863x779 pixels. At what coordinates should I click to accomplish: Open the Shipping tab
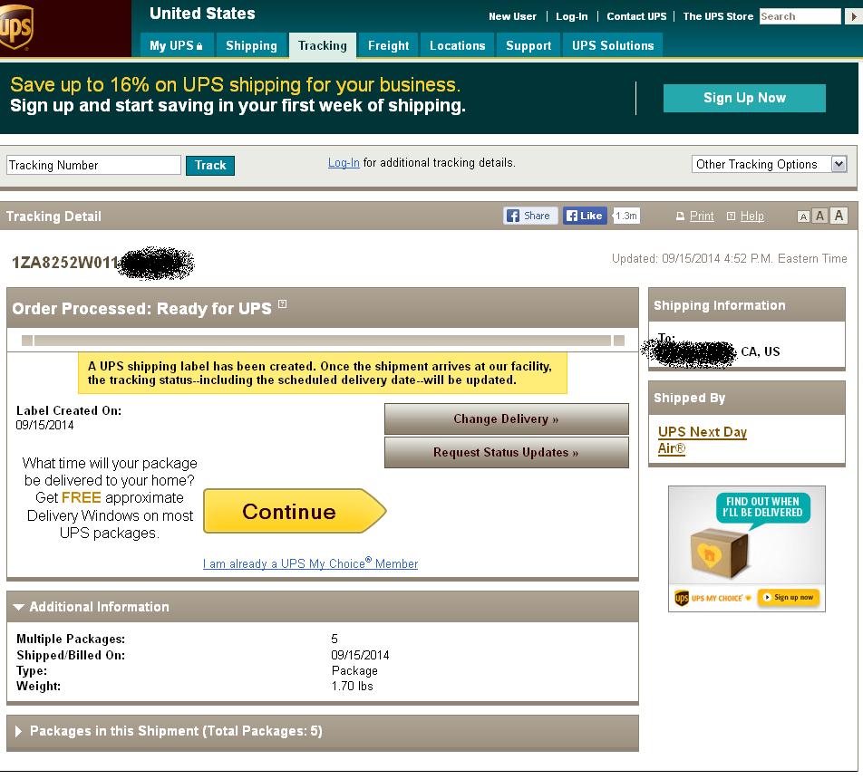(x=251, y=45)
